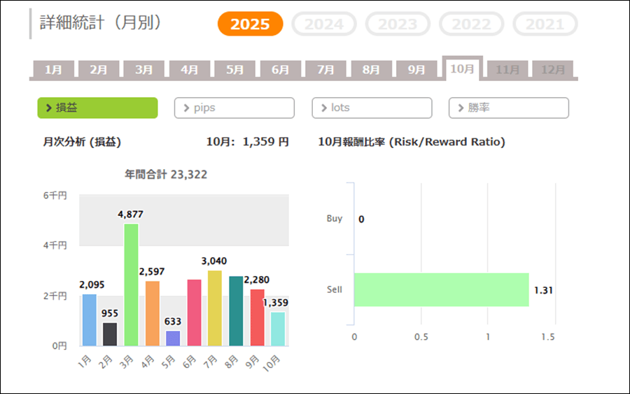Click the light-green Sell ratio bar
Screen dimensions: 630x394
pos(441,290)
